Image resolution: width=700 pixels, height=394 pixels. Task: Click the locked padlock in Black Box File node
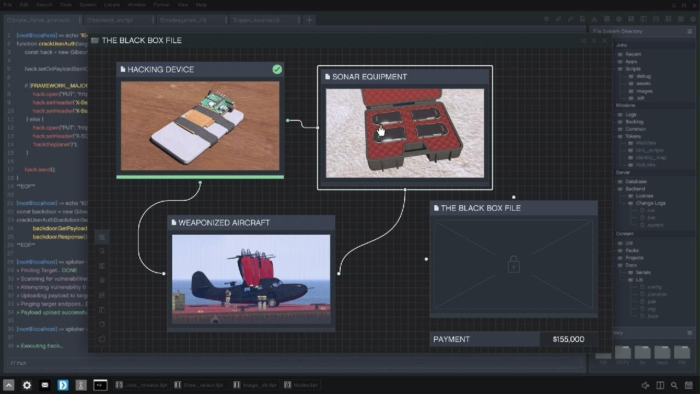[x=514, y=265]
